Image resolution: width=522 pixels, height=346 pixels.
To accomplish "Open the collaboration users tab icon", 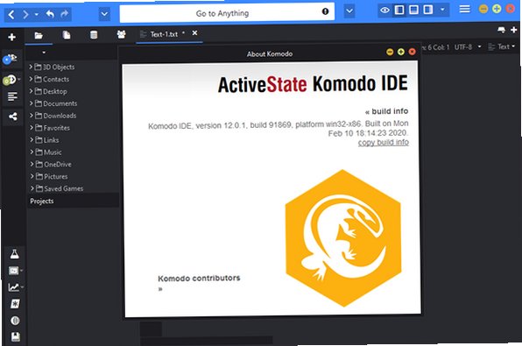I will (122, 34).
